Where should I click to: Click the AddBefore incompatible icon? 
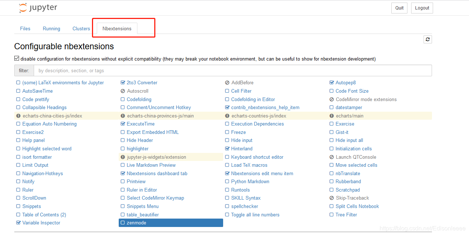click(x=228, y=83)
